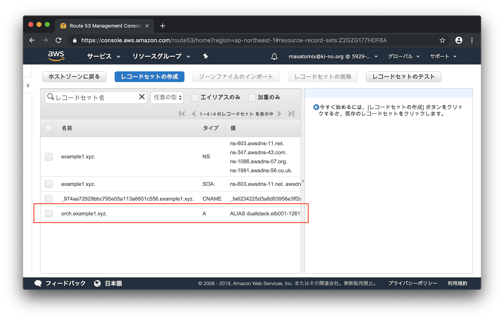504x320 pixels.
Task: Go back with browser back arrow
Action: click(32, 40)
